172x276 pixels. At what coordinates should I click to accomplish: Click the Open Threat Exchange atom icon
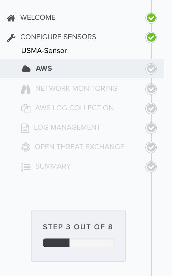pyautogui.click(x=26, y=147)
